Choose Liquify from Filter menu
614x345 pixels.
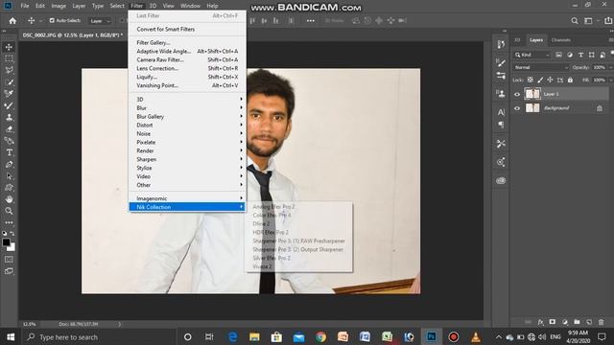click(x=187, y=77)
